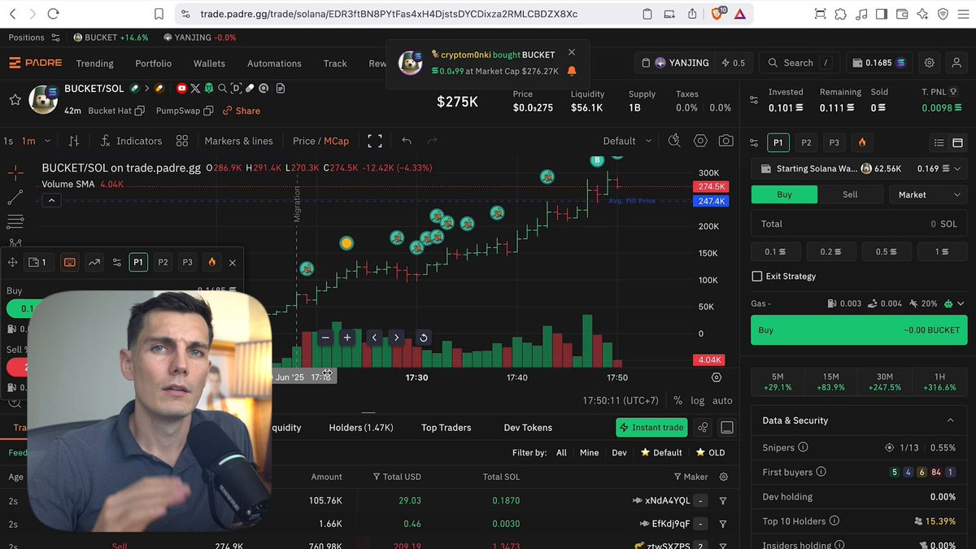Filter trades by Dev

tap(619, 452)
